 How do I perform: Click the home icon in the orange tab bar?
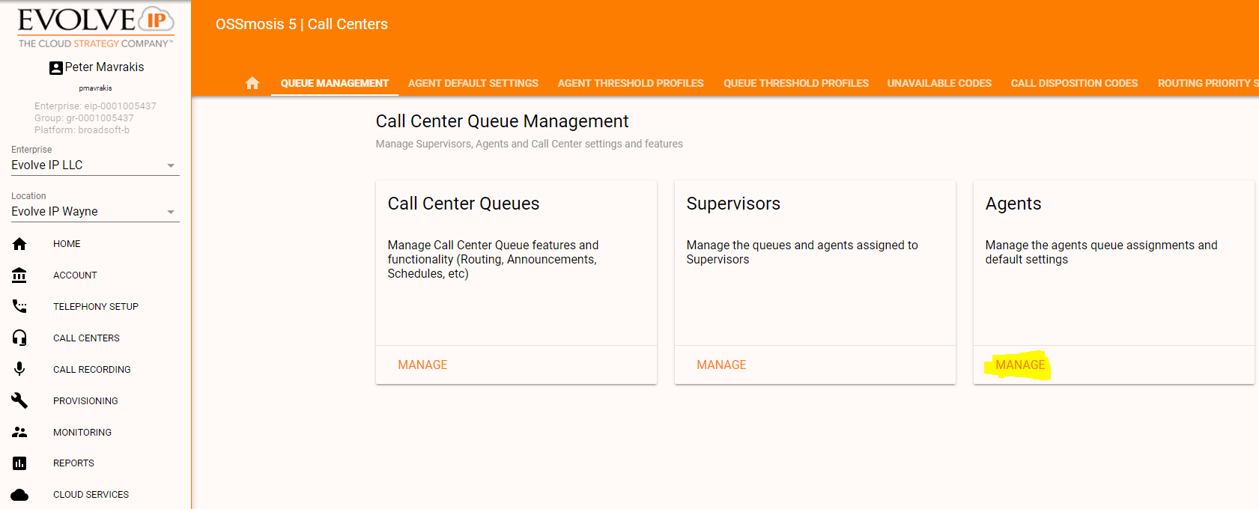tap(252, 83)
